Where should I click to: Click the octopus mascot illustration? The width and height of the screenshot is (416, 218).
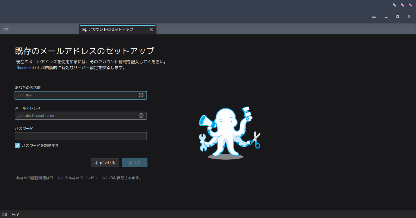pyautogui.click(x=229, y=133)
